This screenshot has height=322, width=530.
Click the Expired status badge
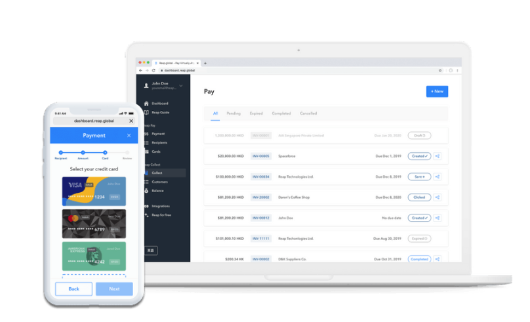point(419,239)
